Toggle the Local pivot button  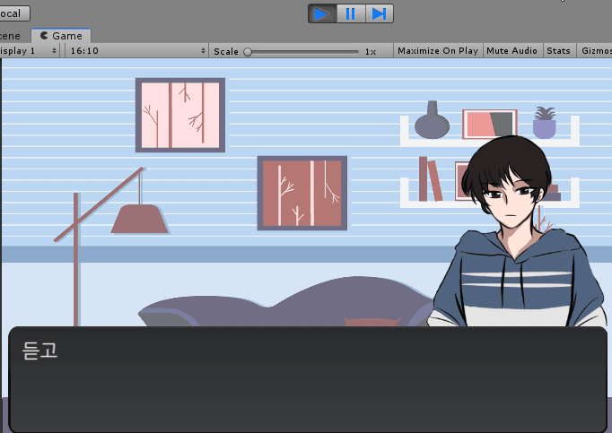click(x=13, y=13)
